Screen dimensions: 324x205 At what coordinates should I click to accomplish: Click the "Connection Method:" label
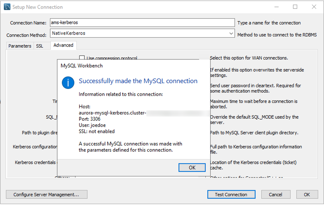pyautogui.click(x=26, y=35)
